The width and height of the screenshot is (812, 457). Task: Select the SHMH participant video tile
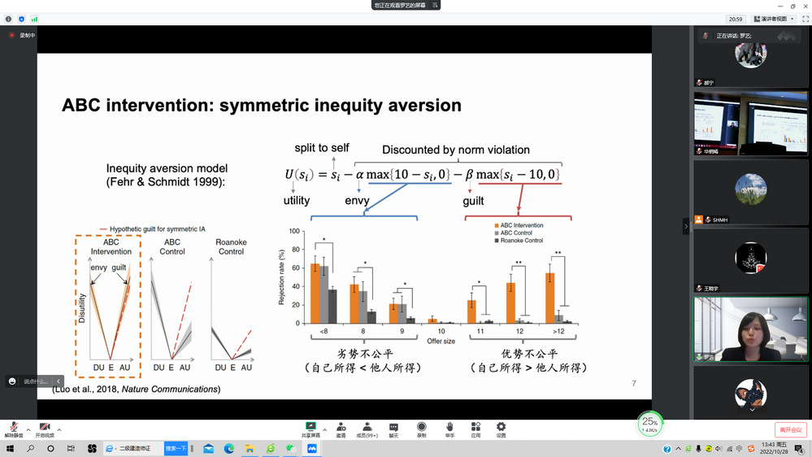click(749, 194)
